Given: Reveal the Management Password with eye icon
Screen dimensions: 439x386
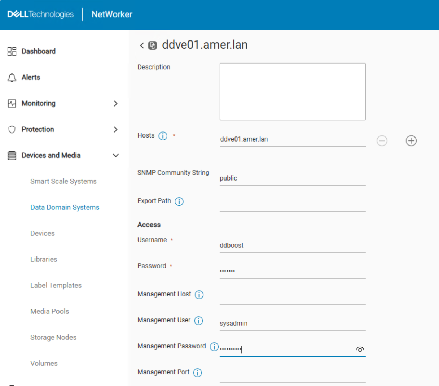Looking at the screenshot, I should (x=360, y=349).
